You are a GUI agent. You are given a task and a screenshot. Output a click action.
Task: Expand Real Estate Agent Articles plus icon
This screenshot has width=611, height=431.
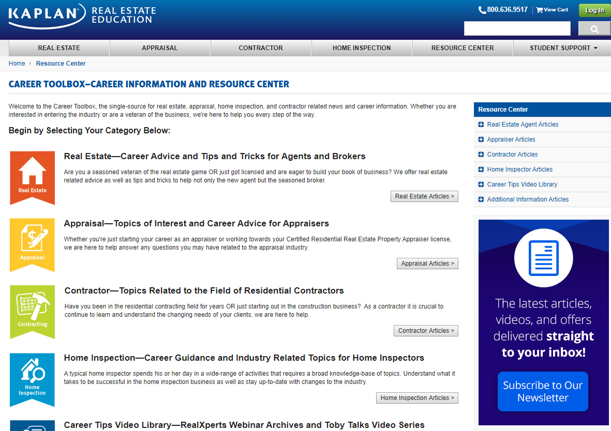[481, 125]
